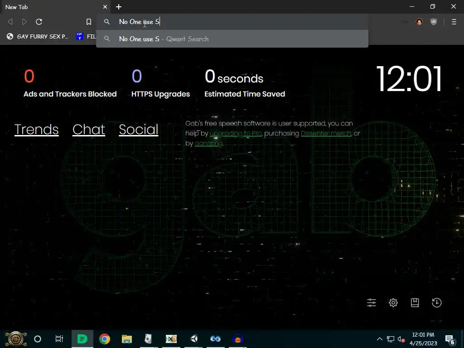Show hidden system tray icons
464x348 pixels.
click(x=379, y=339)
